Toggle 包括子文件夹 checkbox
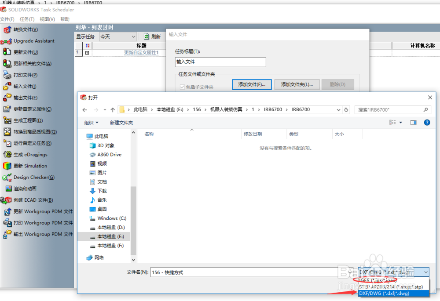440x301 pixels. click(183, 87)
